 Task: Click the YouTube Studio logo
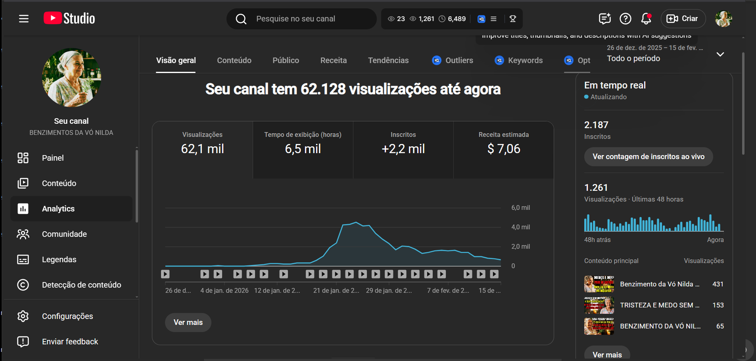click(69, 18)
